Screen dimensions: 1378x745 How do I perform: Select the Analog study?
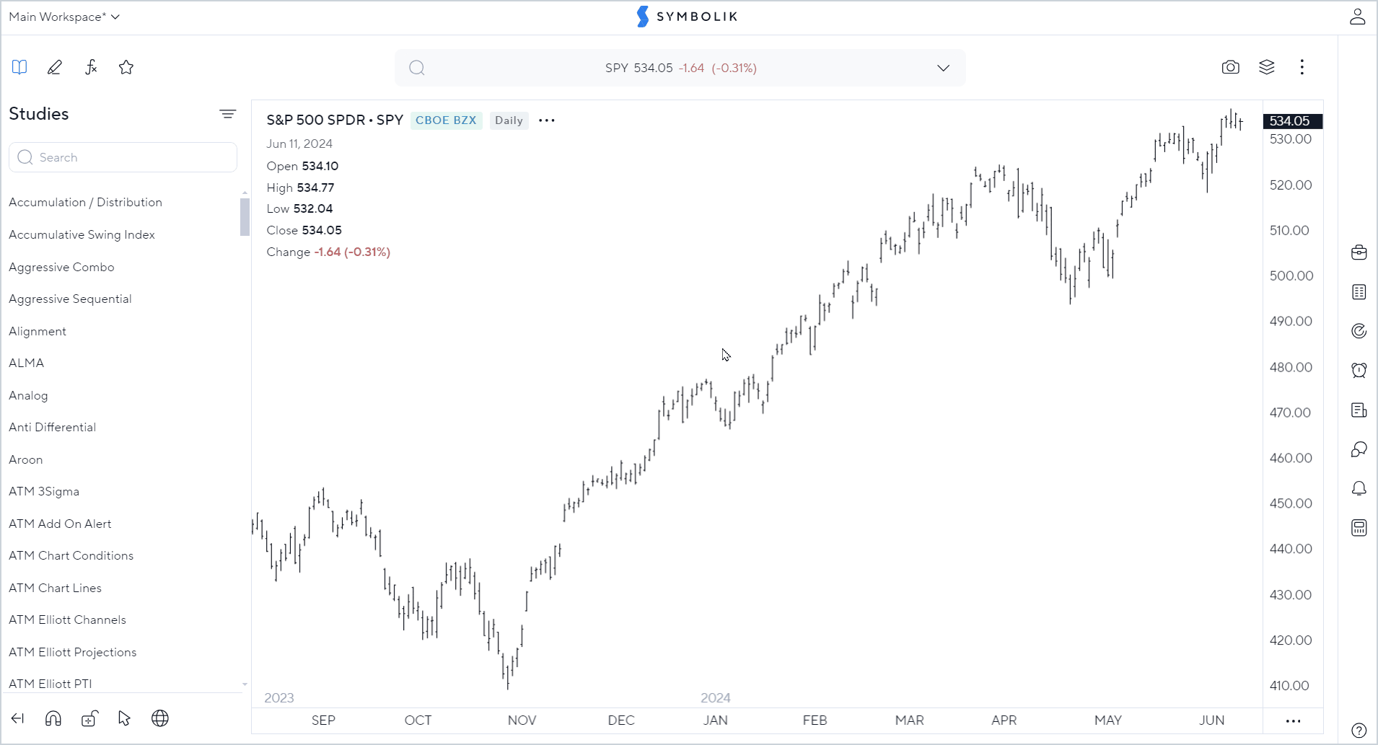pyautogui.click(x=28, y=395)
